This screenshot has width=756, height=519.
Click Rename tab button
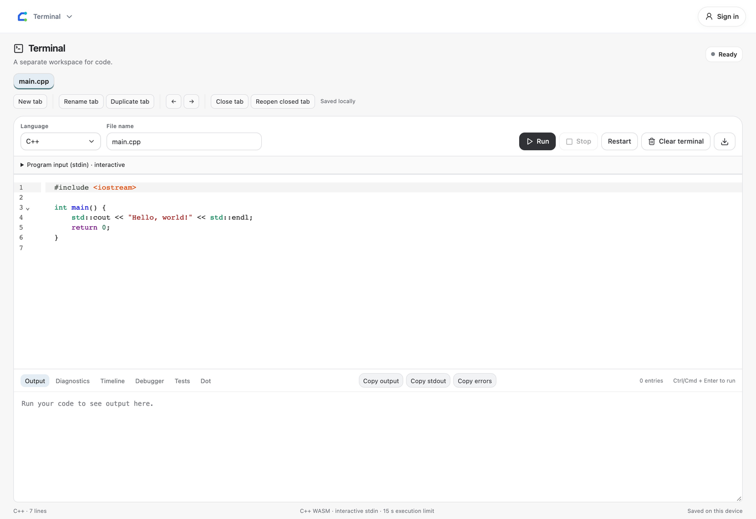click(81, 101)
